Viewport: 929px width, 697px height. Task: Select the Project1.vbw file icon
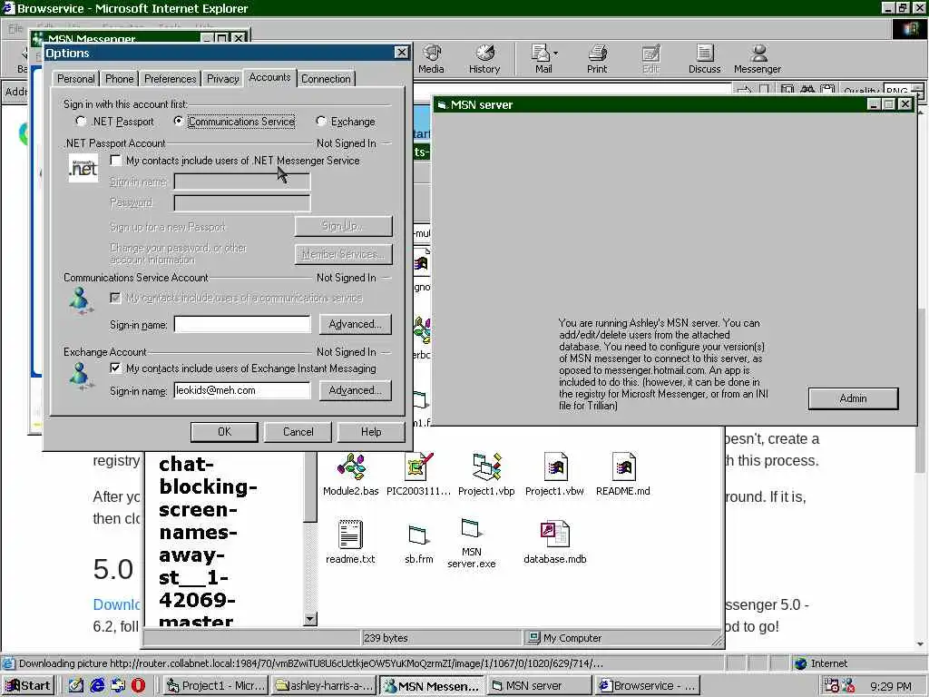pyautogui.click(x=554, y=474)
